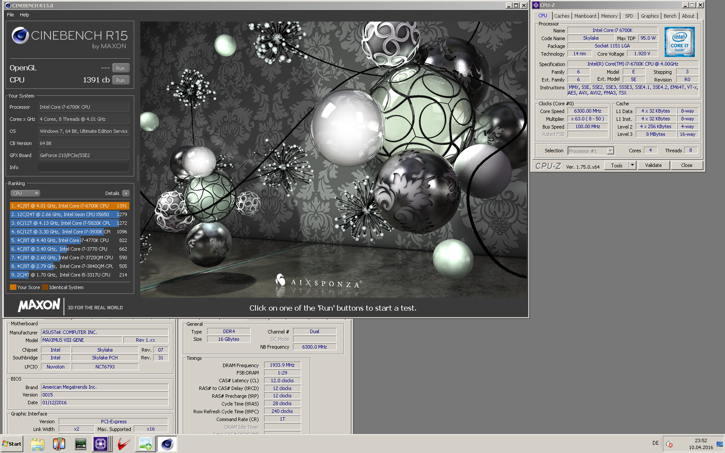Click the MAXON logo at bottom left

39,305
